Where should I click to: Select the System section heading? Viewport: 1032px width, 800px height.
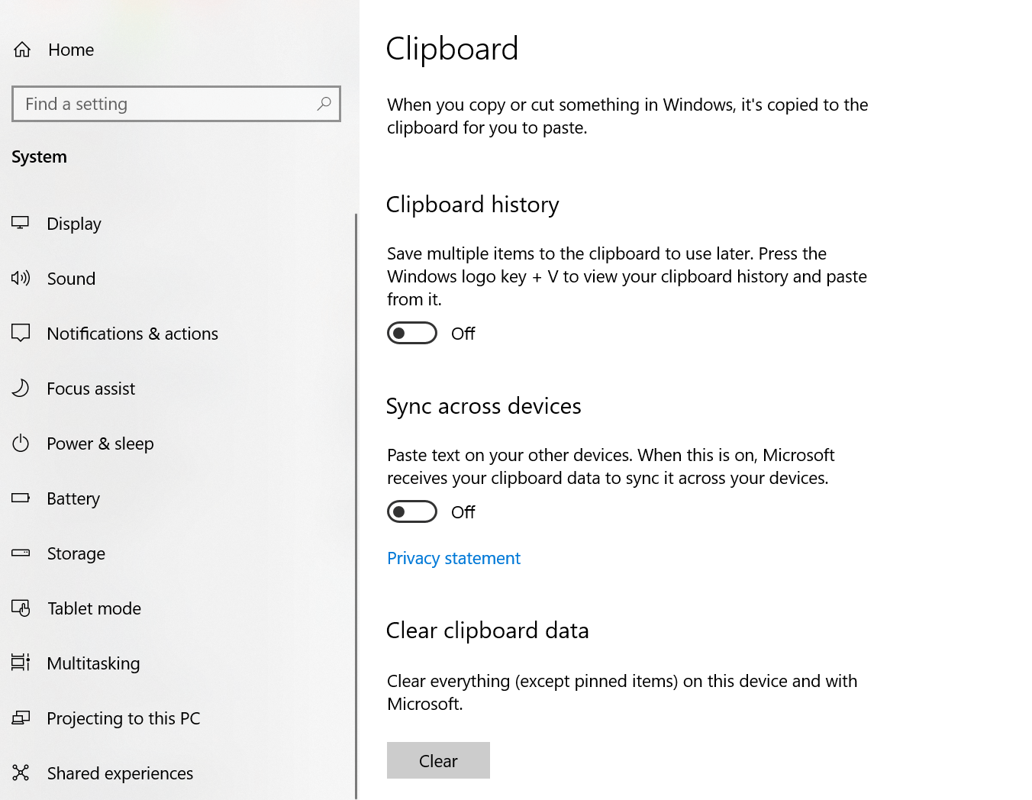coord(39,156)
